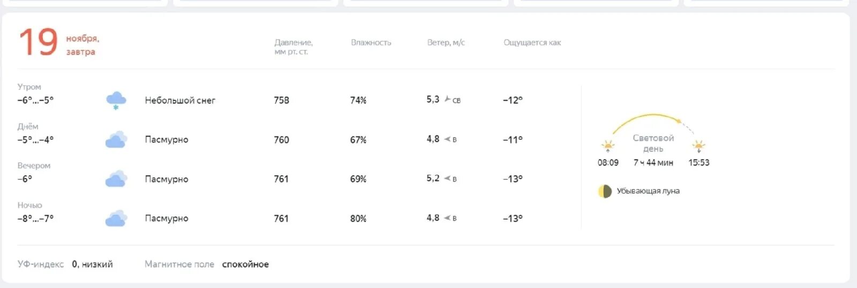The height and width of the screenshot is (288, 857).
Task: Click the east wind arrow for evening
Action: coord(447,178)
